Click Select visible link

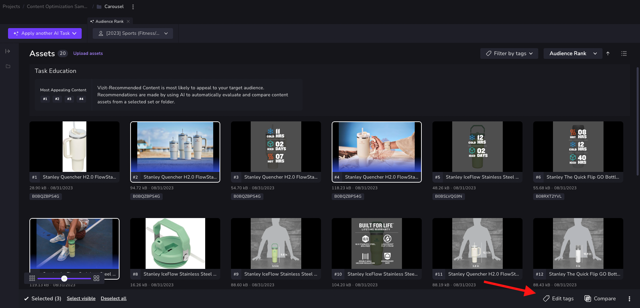[81, 299]
